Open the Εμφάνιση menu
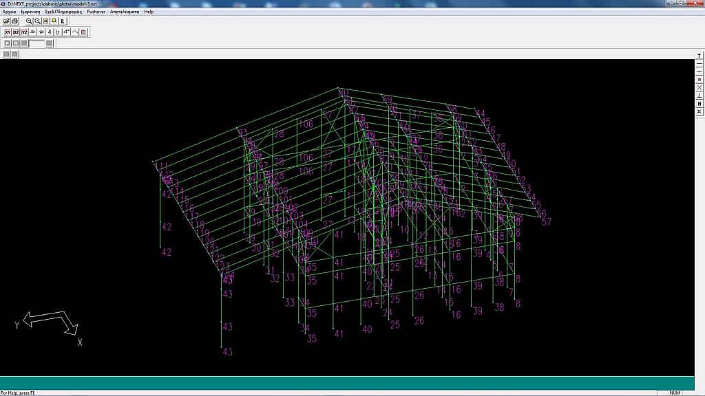The height and width of the screenshot is (396, 705). click(x=30, y=12)
